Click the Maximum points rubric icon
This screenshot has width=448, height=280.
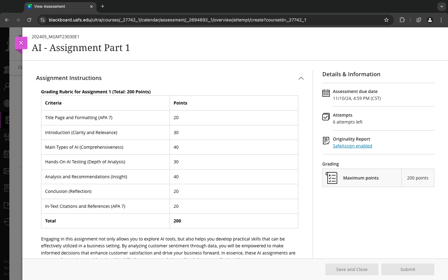point(332,178)
